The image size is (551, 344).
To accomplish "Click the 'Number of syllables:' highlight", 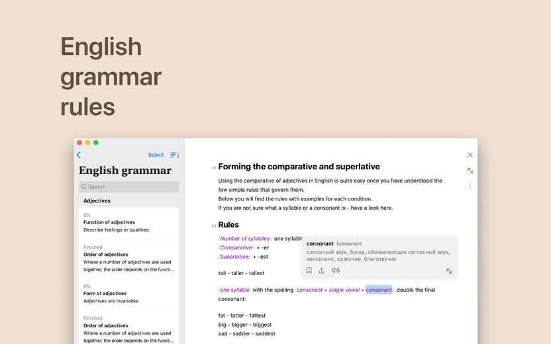I will (x=245, y=238).
